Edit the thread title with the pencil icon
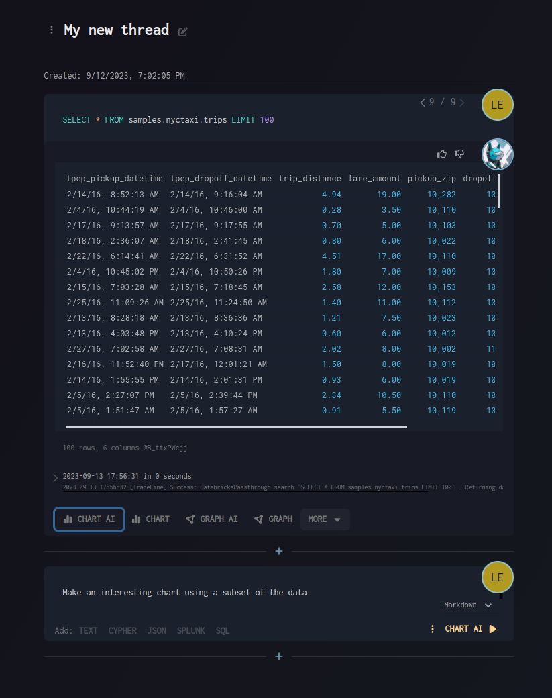 183,32
